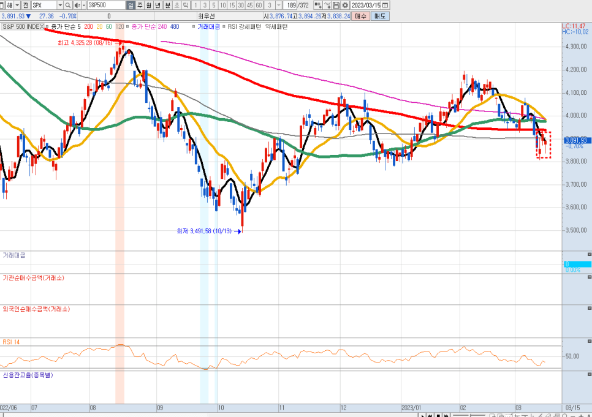Collapse the 기관순매수금액 panel corner button

590,277
